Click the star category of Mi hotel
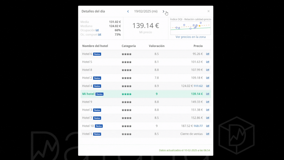The width and height of the screenshot is (284, 160). (x=126, y=94)
